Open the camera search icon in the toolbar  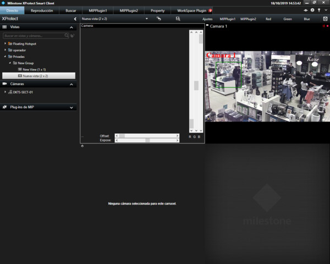coord(178,19)
